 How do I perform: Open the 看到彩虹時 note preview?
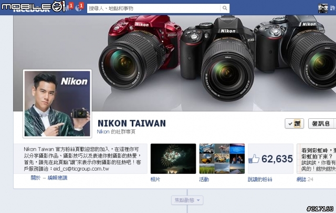tap(316, 159)
